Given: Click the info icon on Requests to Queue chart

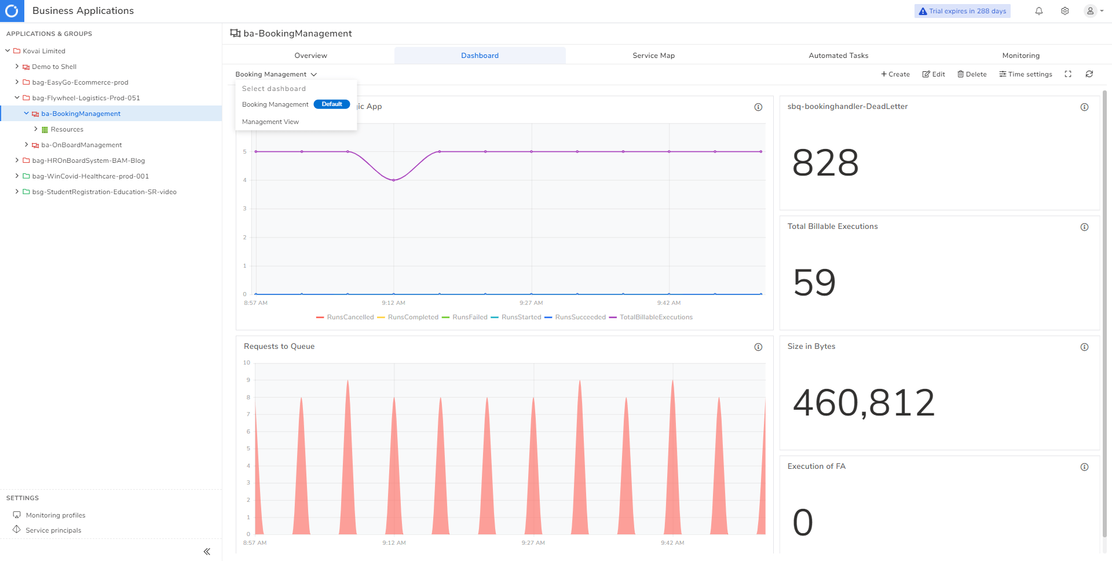Looking at the screenshot, I should (759, 347).
